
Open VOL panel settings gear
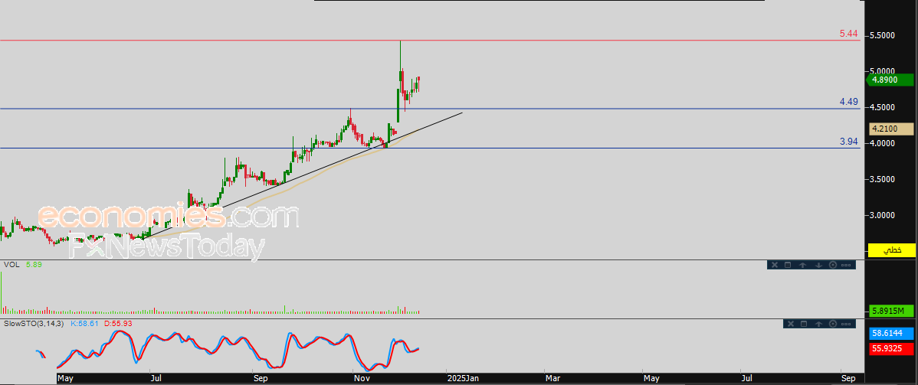(833, 265)
